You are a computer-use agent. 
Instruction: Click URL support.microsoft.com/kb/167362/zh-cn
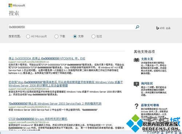29,122
